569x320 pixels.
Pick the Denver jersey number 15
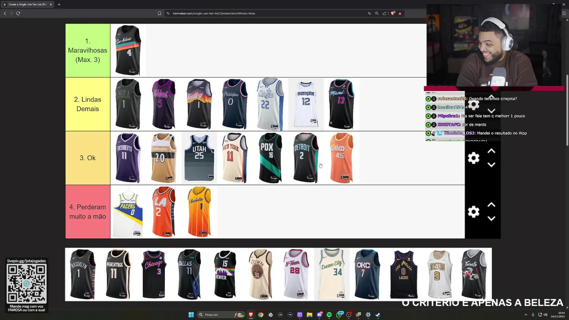tap(225, 274)
